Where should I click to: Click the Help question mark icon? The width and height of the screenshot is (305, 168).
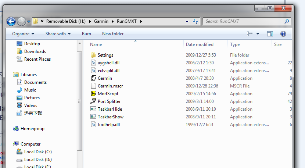[283, 34]
